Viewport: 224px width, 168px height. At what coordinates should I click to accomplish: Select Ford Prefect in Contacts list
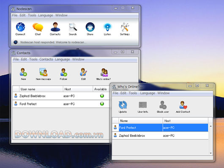(28, 104)
